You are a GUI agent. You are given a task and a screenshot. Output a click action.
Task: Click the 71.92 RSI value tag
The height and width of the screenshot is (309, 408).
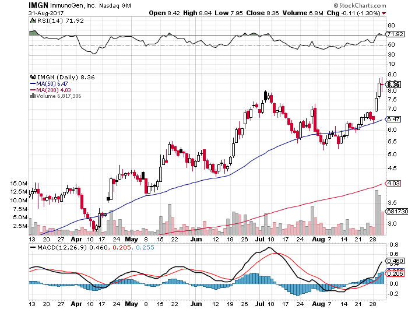pyautogui.click(x=393, y=36)
